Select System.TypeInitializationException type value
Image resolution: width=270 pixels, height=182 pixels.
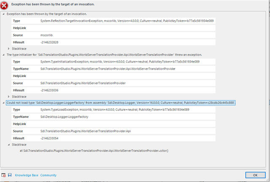click(120, 62)
